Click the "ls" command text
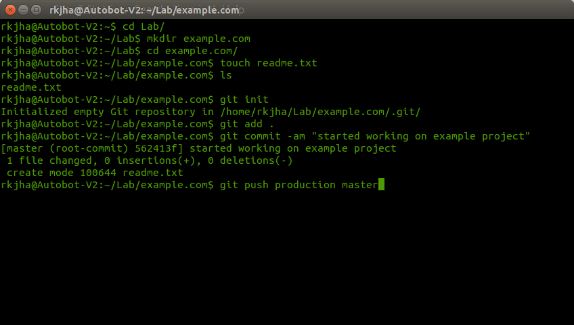This screenshot has height=325, width=574. pyautogui.click(x=226, y=75)
